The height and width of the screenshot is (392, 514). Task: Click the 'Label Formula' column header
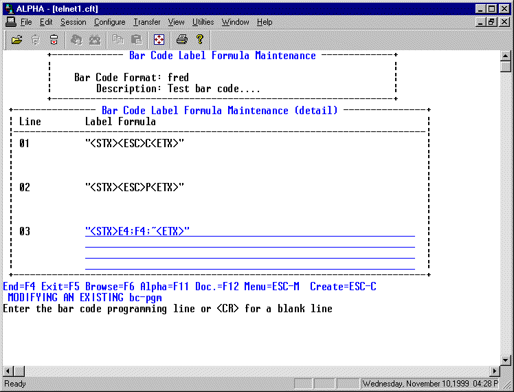[120, 121]
